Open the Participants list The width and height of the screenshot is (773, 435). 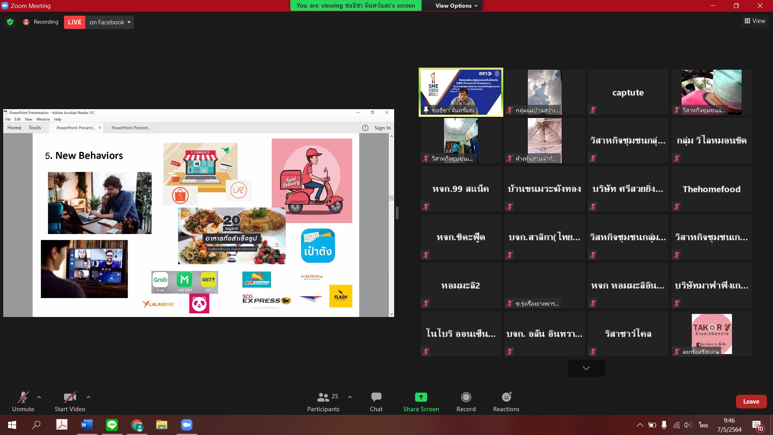point(323,401)
